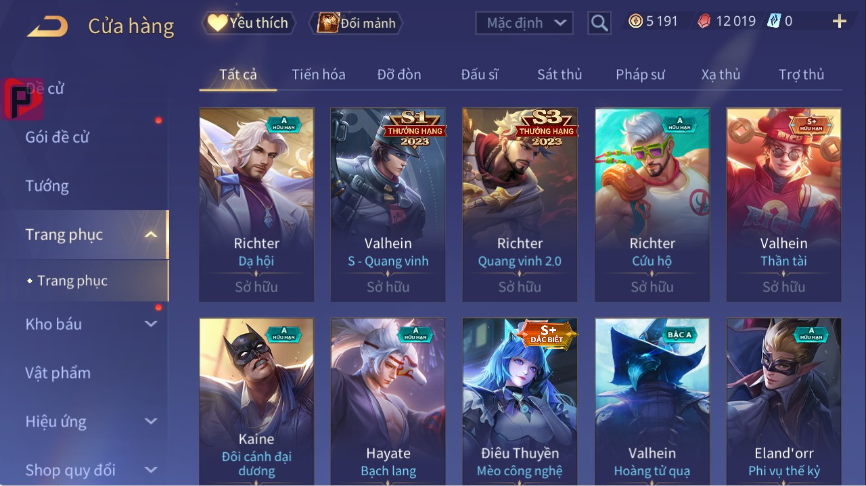Tap the red ruby currency icon
The image size is (866, 486).
(x=705, y=22)
